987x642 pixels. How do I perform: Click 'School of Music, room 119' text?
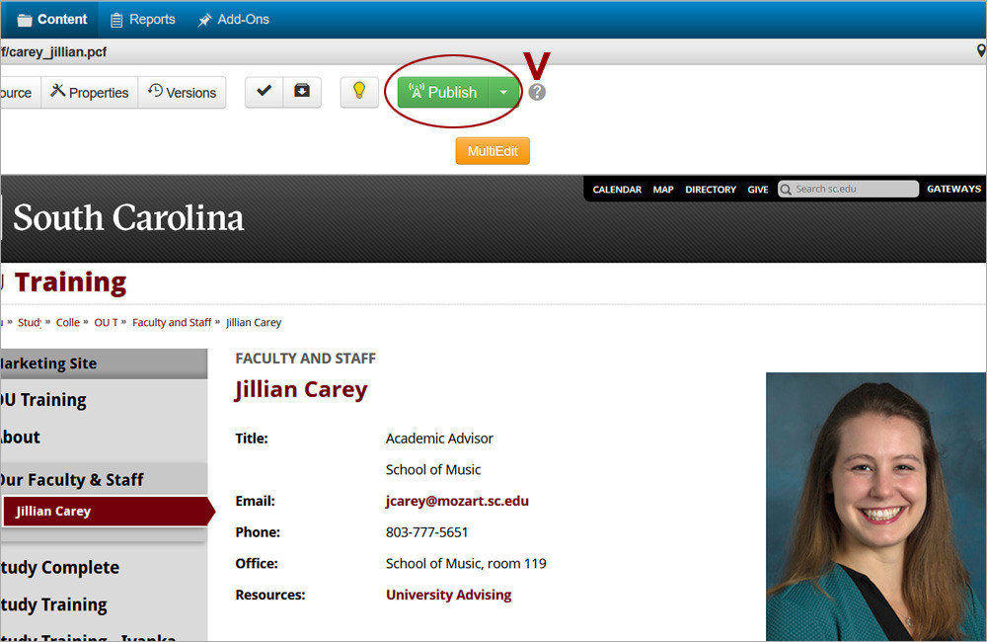[466, 564]
